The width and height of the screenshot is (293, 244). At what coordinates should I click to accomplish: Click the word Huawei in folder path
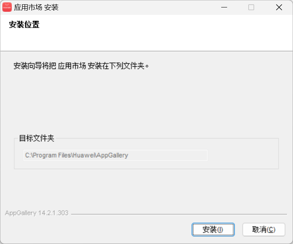tap(84, 155)
